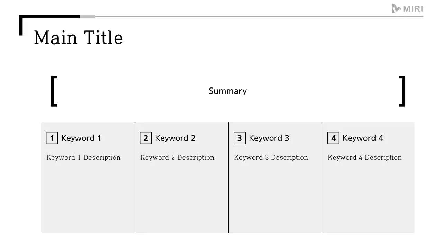The width and height of the screenshot is (443, 249).
Task: Click the Keyword 1 Description text
Action: pyautogui.click(x=83, y=158)
